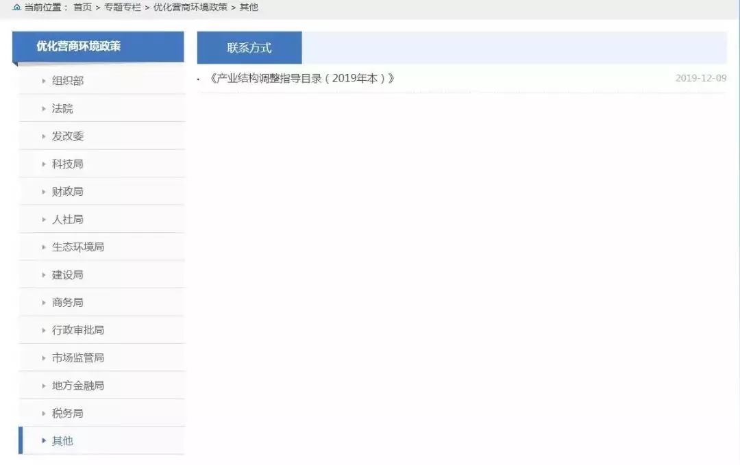This screenshot has height=465, width=740.
Task: Choose 人社局 from the sidebar
Action: 68,220
